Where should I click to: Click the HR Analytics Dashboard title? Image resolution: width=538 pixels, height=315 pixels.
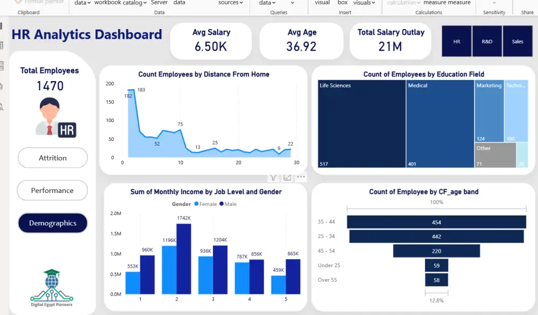pos(87,34)
